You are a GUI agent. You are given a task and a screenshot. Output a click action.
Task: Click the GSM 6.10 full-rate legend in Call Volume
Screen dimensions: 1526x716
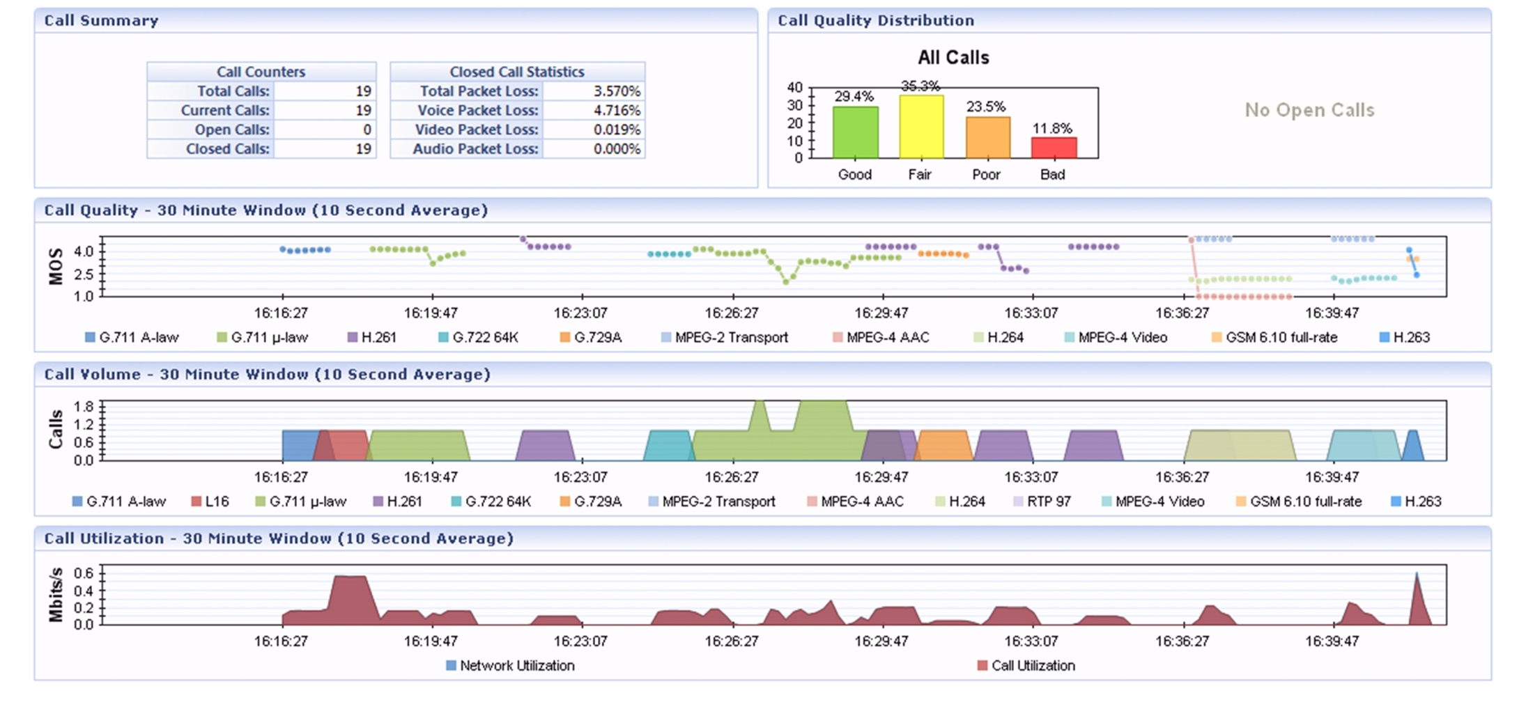(x=1299, y=501)
